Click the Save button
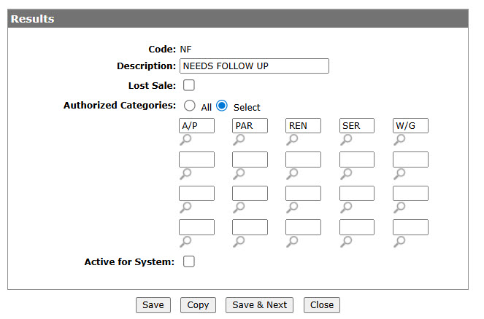 [x=153, y=305]
